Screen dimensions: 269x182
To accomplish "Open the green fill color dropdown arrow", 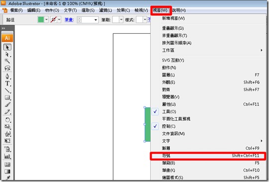I will pos(46,20).
